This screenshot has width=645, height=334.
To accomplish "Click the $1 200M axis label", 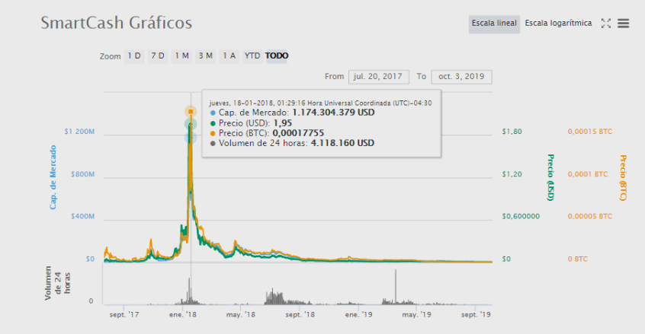I will click(x=79, y=132).
